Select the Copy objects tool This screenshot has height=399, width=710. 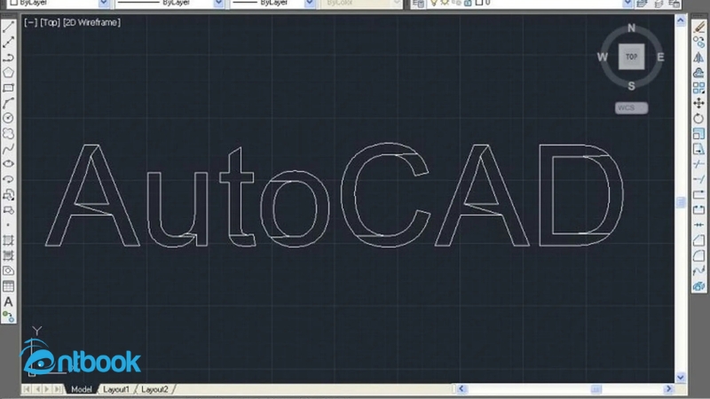698,43
